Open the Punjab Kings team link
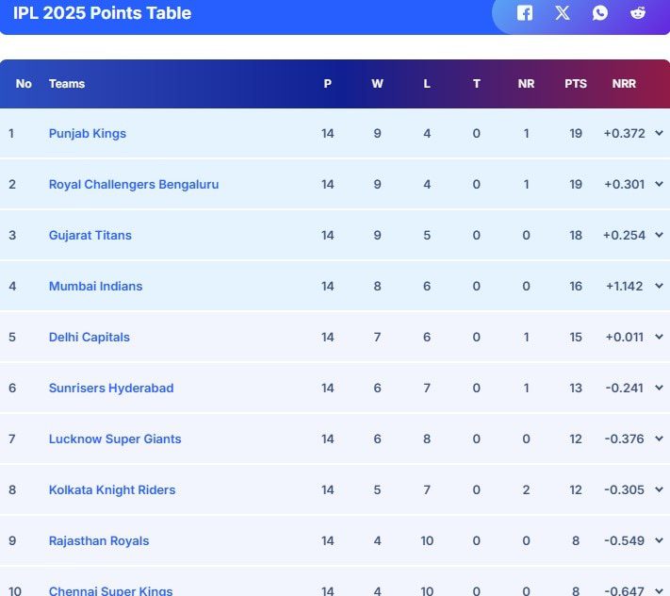Image resolution: width=670 pixels, height=596 pixels. pyautogui.click(x=88, y=133)
